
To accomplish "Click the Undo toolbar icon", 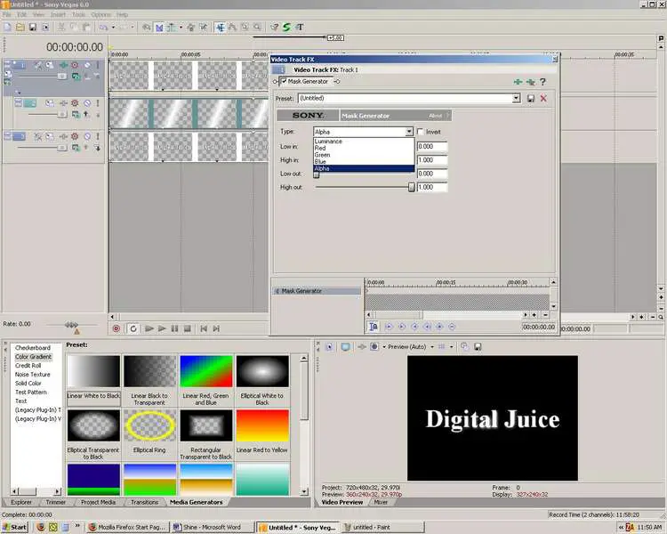I will pyautogui.click(x=103, y=28).
